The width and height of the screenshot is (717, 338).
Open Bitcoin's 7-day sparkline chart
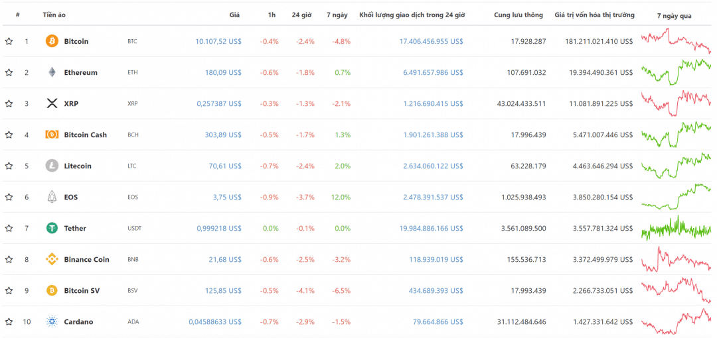coord(677,41)
